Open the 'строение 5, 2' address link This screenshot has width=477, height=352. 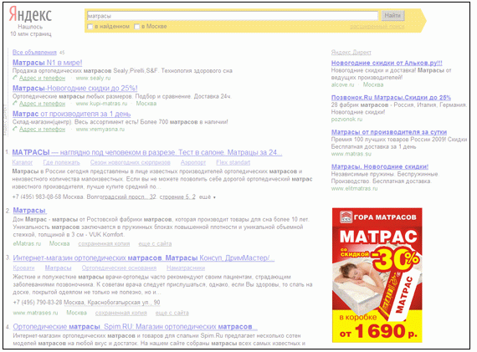[177, 197]
